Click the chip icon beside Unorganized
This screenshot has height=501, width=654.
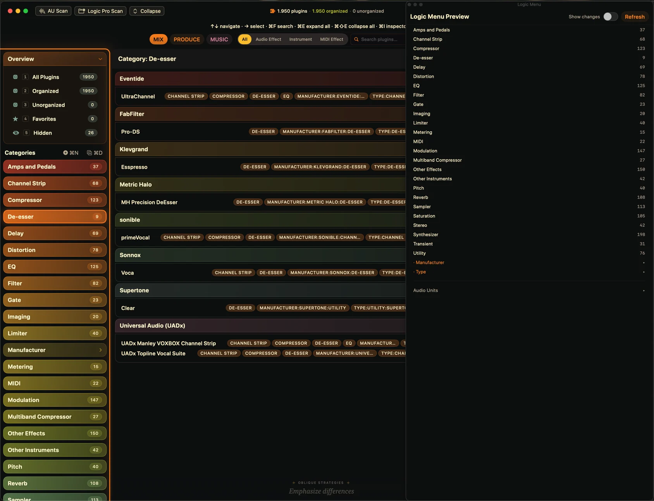tap(15, 105)
